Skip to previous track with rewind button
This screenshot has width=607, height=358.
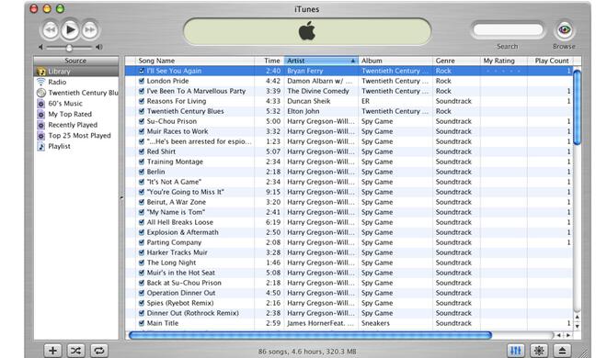50,30
